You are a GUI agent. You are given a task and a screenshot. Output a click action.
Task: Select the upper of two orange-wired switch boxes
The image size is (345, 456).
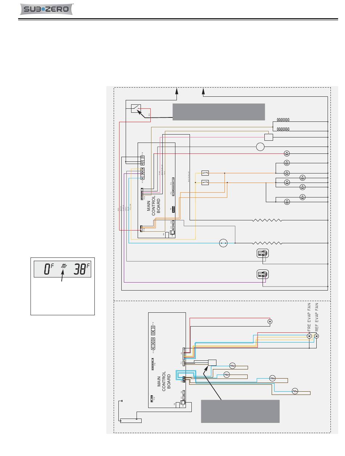pos(205,173)
